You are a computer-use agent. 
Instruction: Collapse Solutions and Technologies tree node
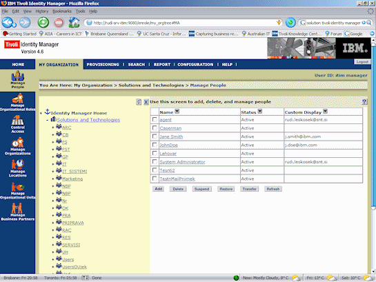47,120
